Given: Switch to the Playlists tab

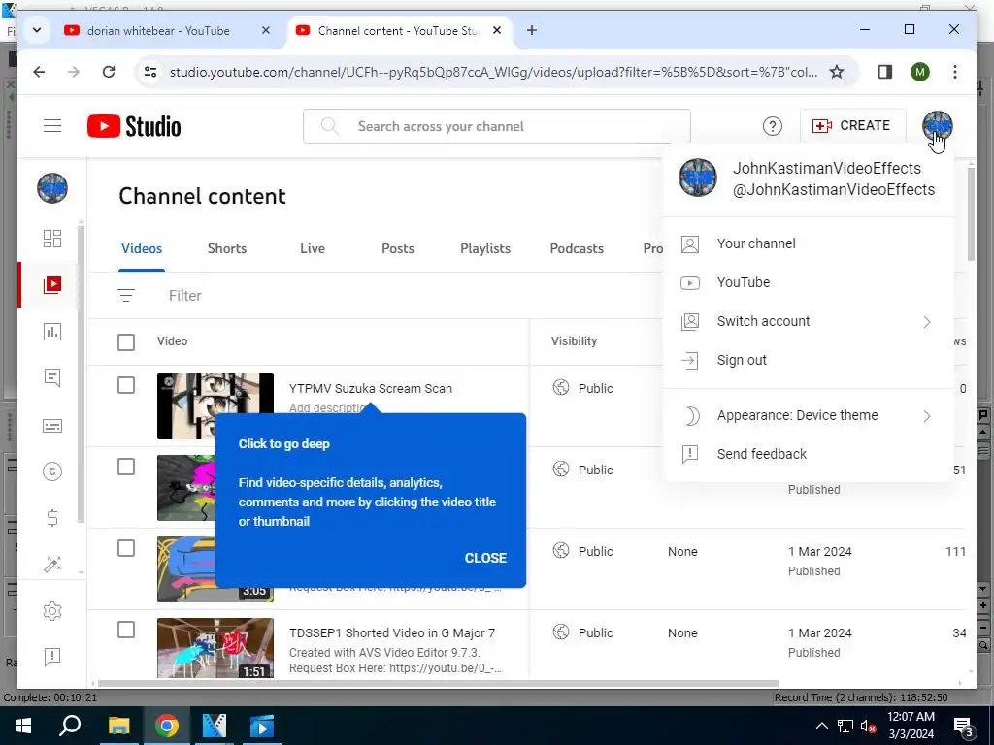Looking at the screenshot, I should 485,248.
